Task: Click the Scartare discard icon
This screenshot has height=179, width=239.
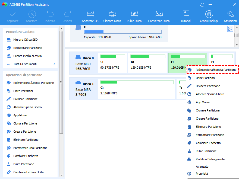Action: pyautogui.click(x=32, y=14)
